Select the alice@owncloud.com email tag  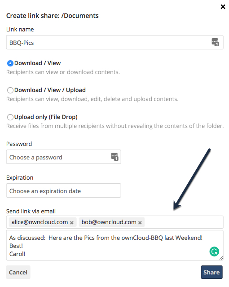click(40, 222)
